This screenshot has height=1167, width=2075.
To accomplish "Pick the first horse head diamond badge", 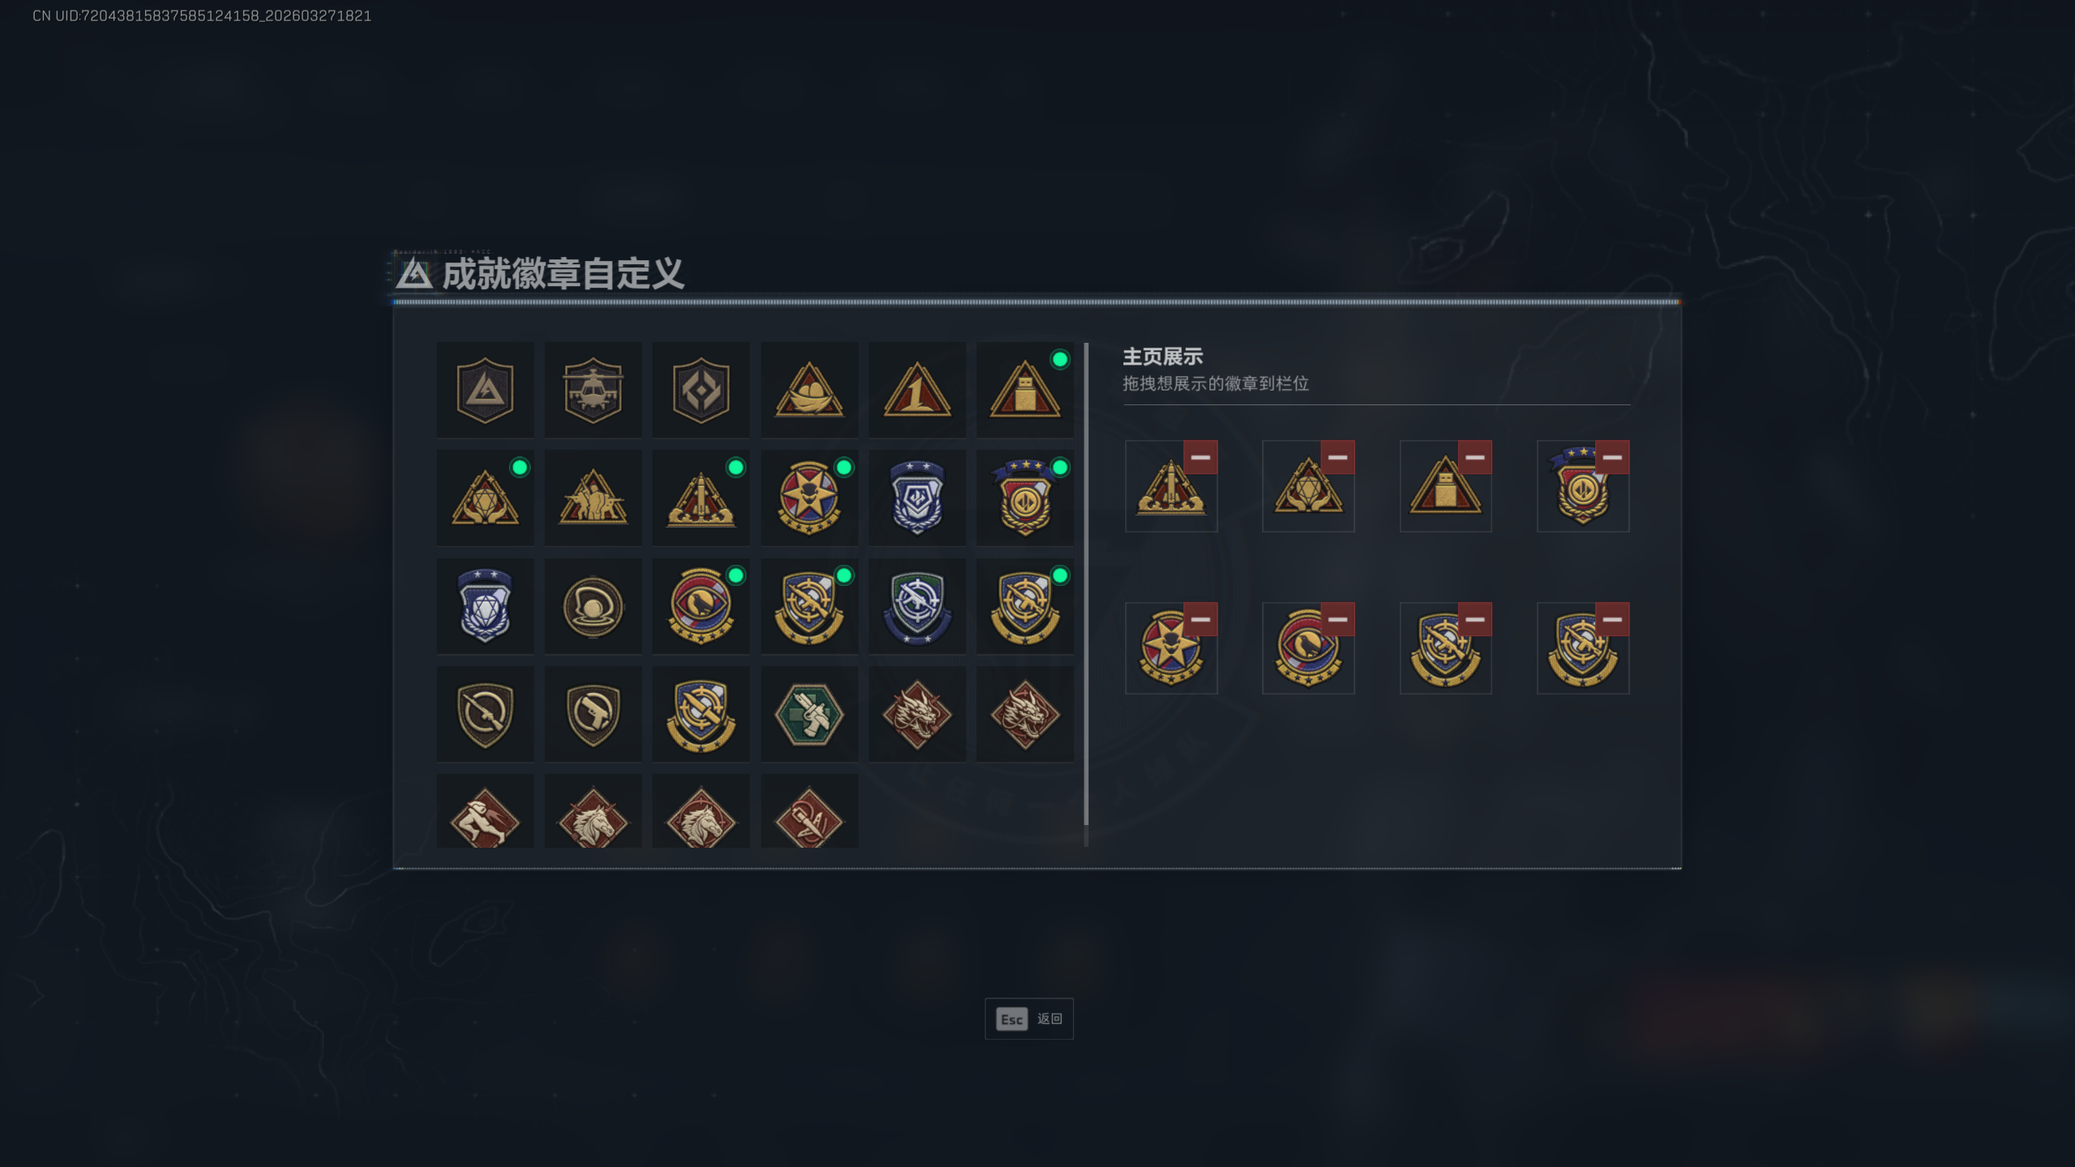I will click(593, 813).
